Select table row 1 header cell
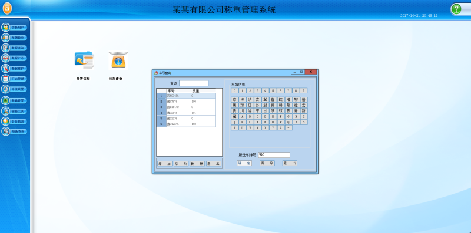 tap(161, 96)
